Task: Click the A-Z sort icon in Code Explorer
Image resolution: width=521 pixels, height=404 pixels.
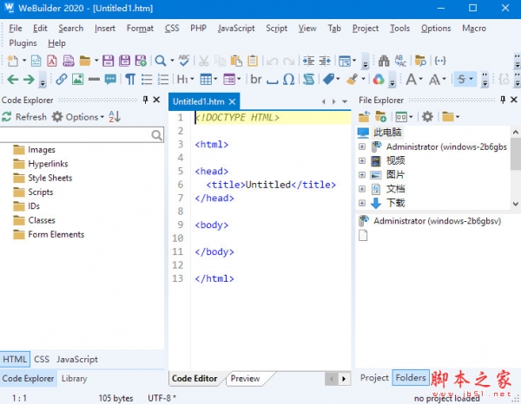Action: coord(115,117)
